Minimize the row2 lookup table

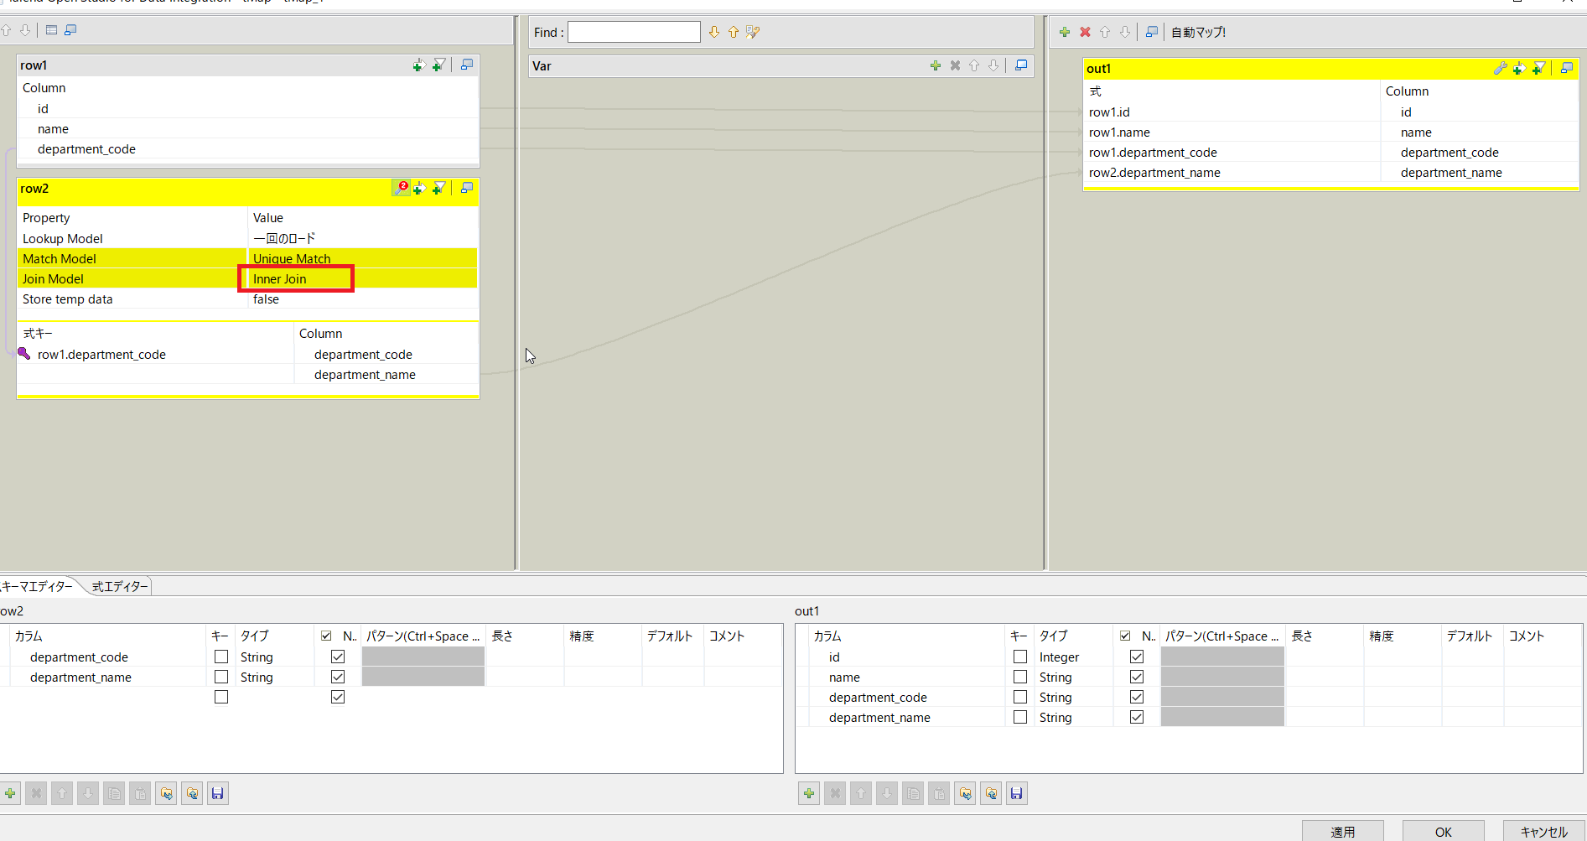coord(467,188)
